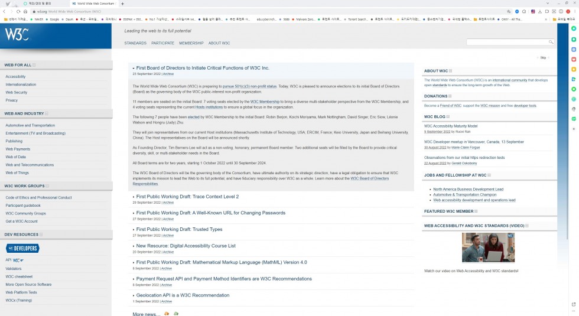Expand the Changing Passwords draft news item
The image size is (579, 316).
pos(134,213)
